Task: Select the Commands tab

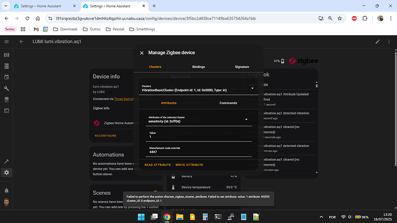Action: coord(228,103)
